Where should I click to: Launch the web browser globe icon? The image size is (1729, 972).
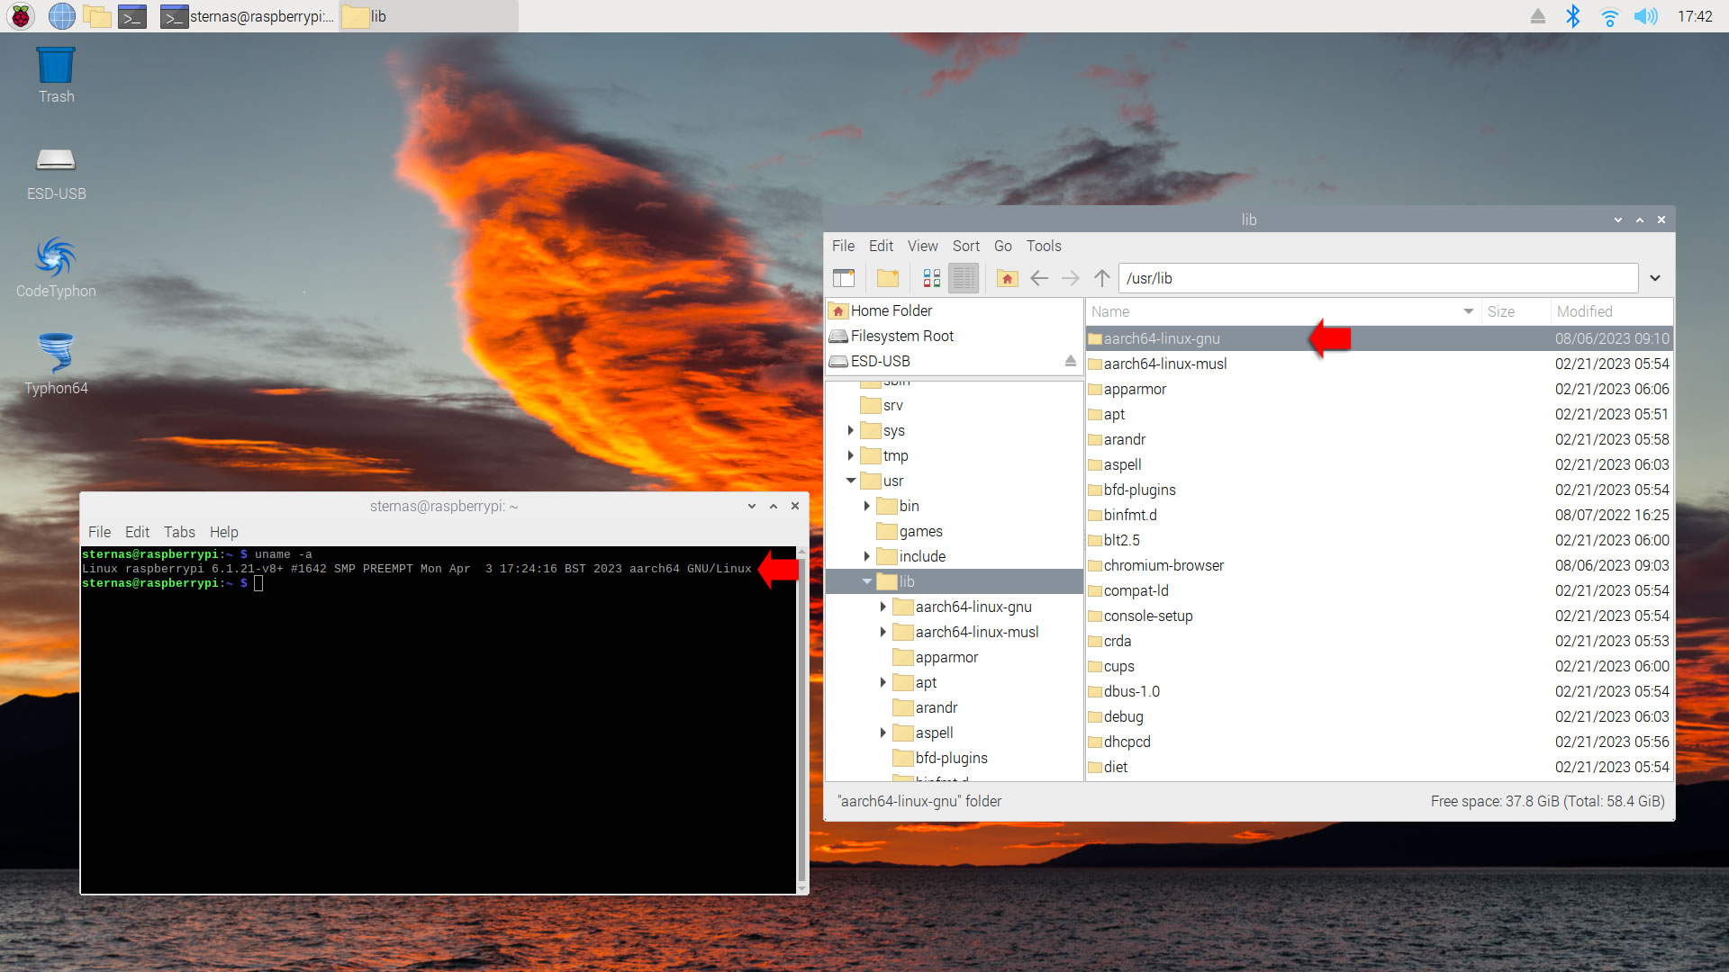pyautogui.click(x=61, y=16)
